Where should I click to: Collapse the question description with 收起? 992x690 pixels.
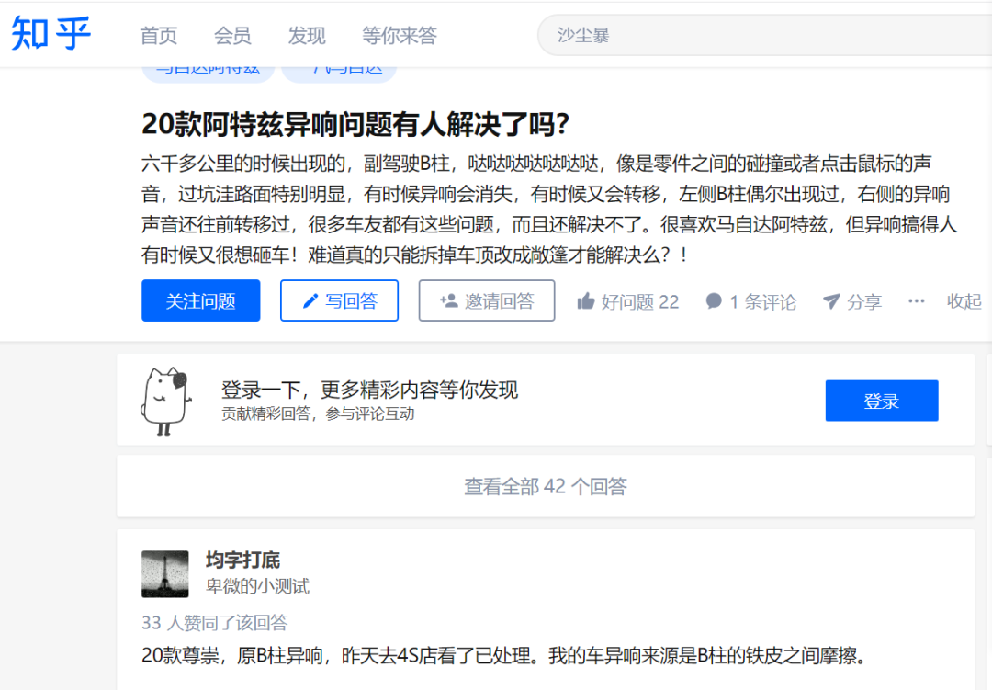pyautogui.click(x=964, y=301)
